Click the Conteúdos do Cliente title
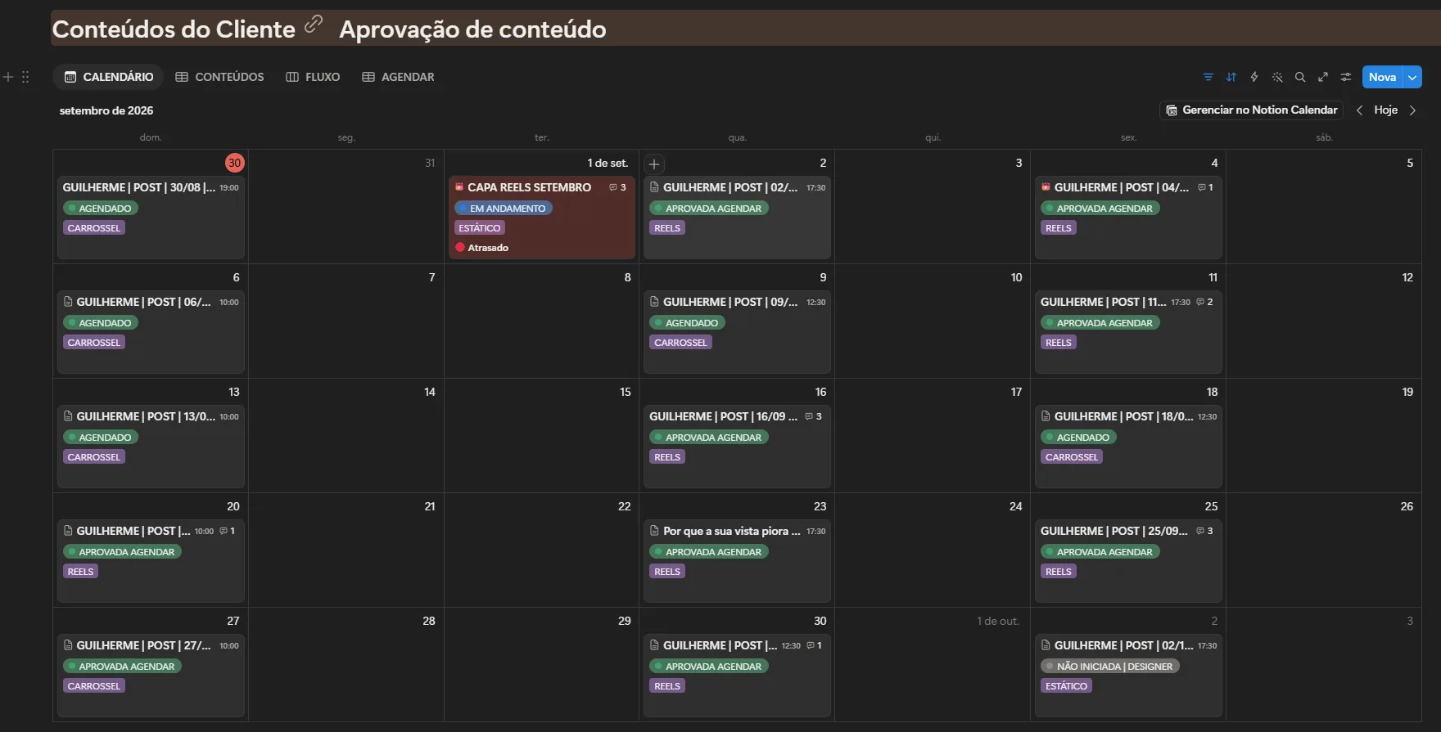 [x=174, y=29]
